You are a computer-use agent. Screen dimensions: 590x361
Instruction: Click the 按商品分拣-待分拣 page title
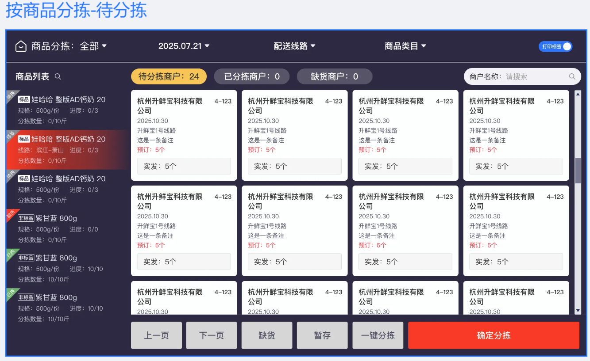pos(77,11)
